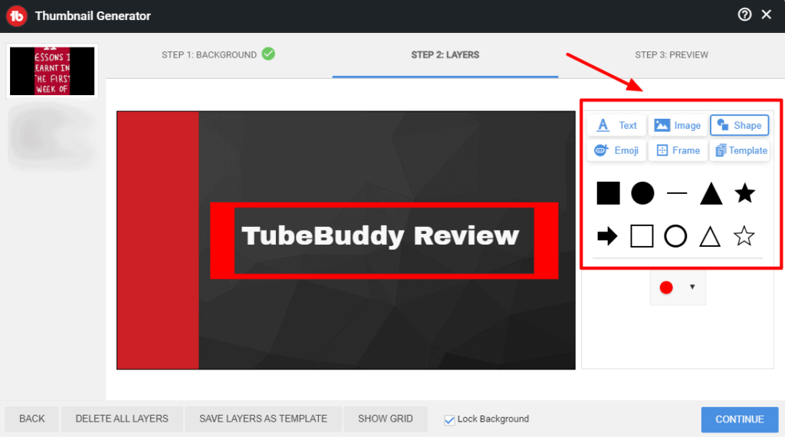Add an Image layer
This screenshot has width=785, height=437.
pos(678,125)
